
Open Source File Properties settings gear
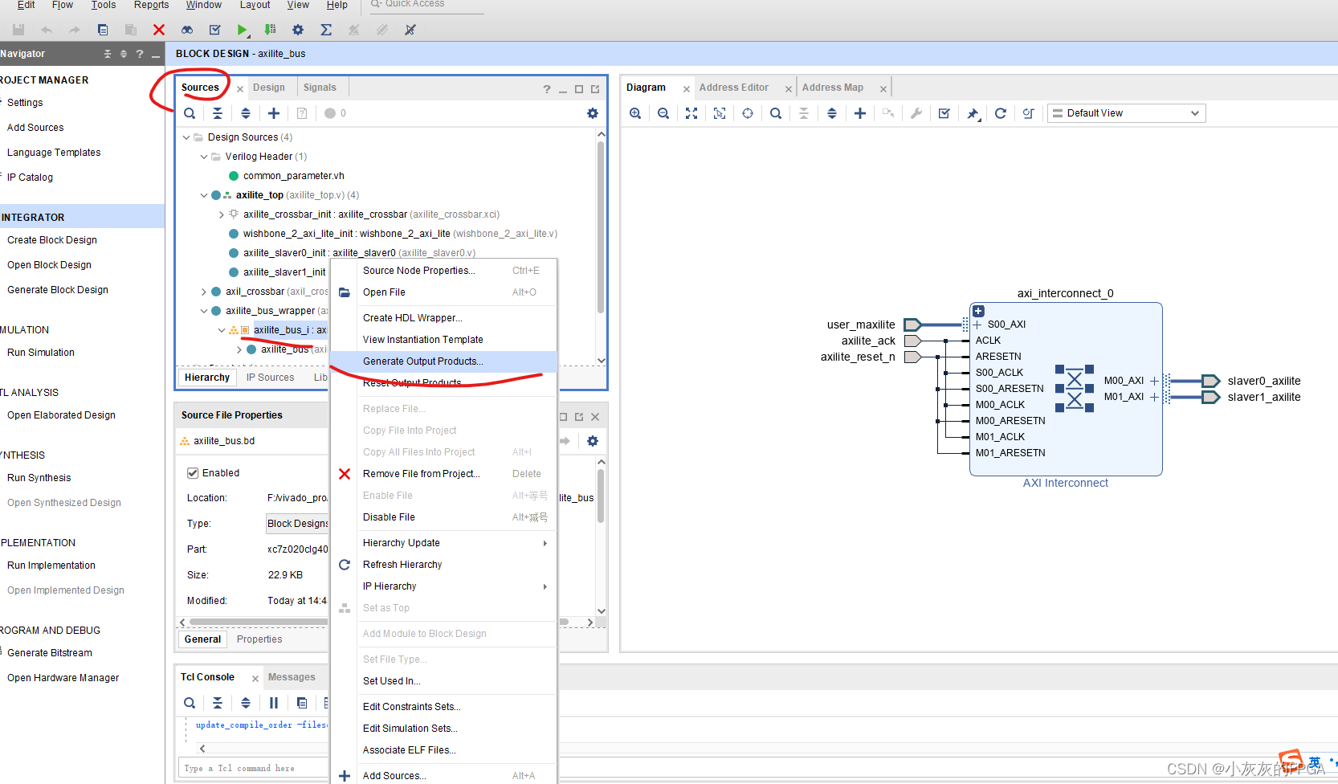coord(593,441)
